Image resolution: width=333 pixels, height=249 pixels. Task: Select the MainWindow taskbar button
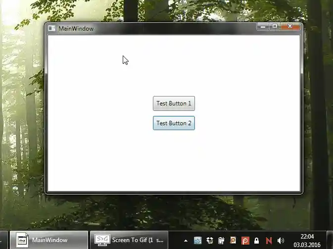[49, 240]
